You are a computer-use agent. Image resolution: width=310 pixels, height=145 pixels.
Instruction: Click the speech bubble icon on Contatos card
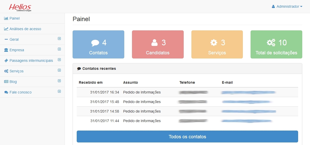tap(95, 43)
